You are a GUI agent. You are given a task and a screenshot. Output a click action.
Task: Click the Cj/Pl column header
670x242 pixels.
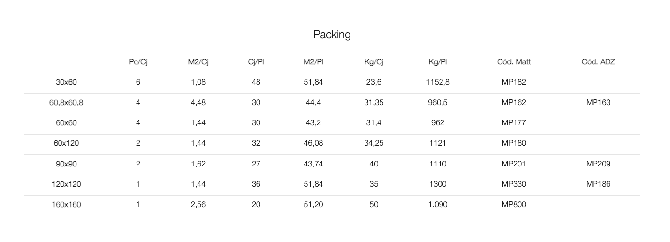pyautogui.click(x=256, y=62)
